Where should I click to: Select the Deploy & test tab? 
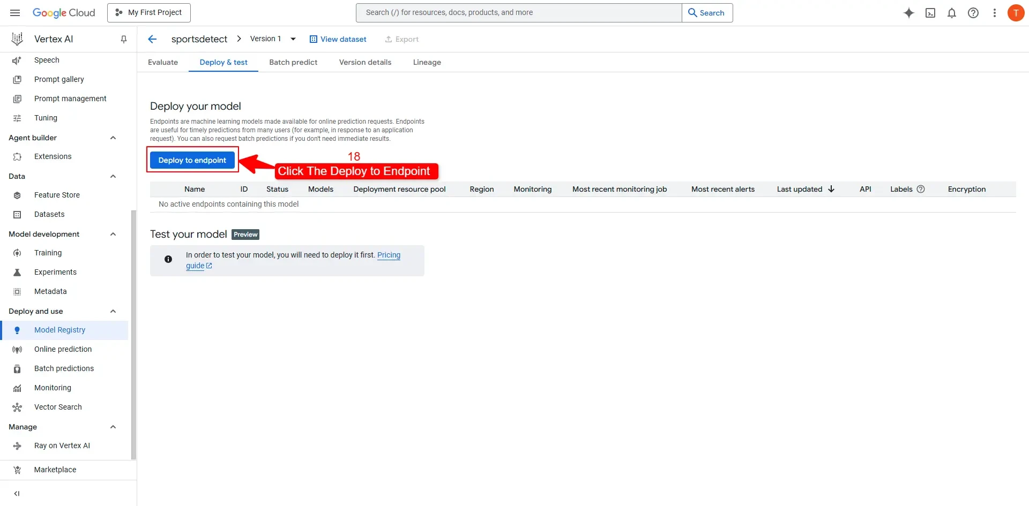click(x=223, y=62)
